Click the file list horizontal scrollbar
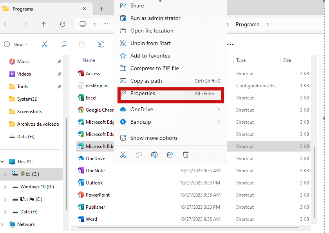 click(x=188, y=228)
